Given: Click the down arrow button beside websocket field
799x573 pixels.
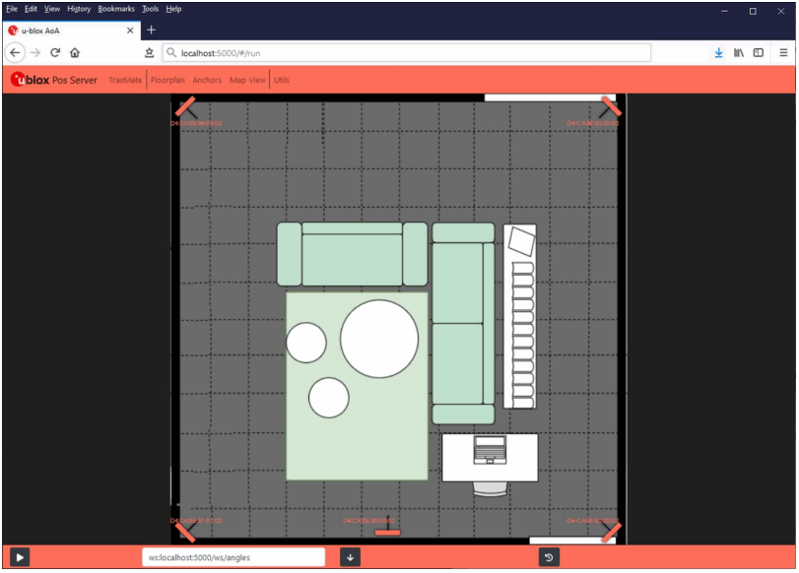Looking at the screenshot, I should 350,557.
